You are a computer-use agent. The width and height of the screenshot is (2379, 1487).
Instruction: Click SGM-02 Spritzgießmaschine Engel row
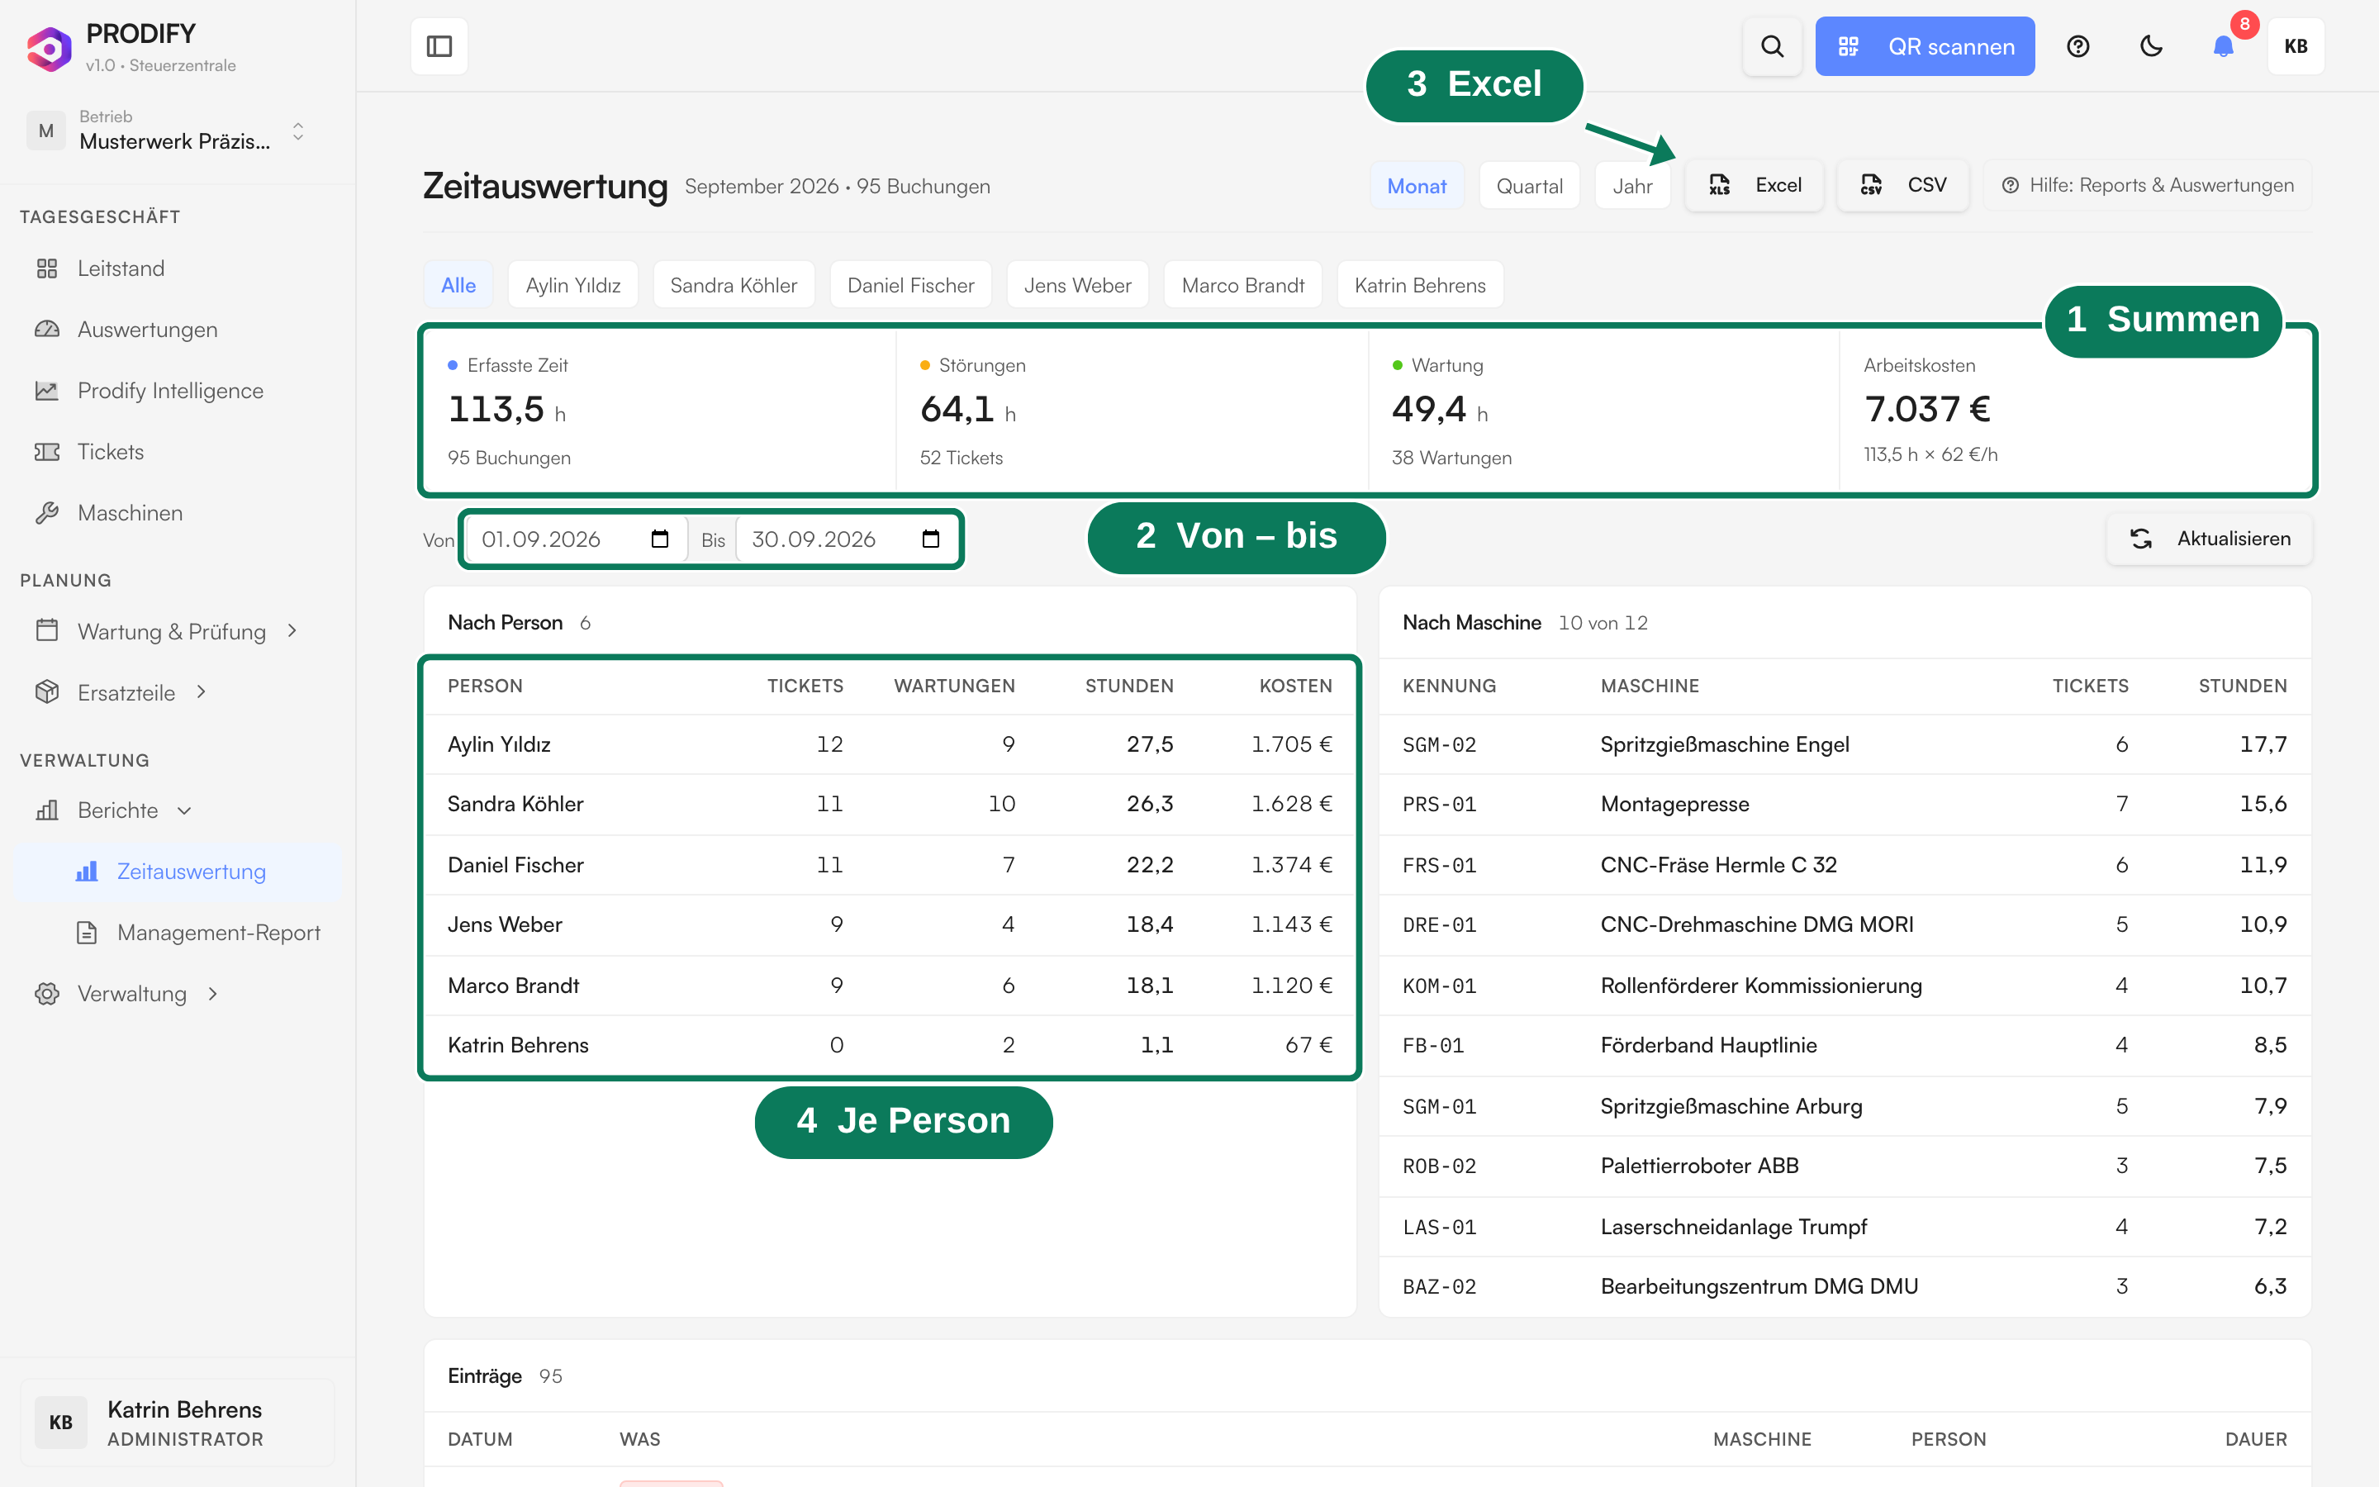tap(1845, 744)
